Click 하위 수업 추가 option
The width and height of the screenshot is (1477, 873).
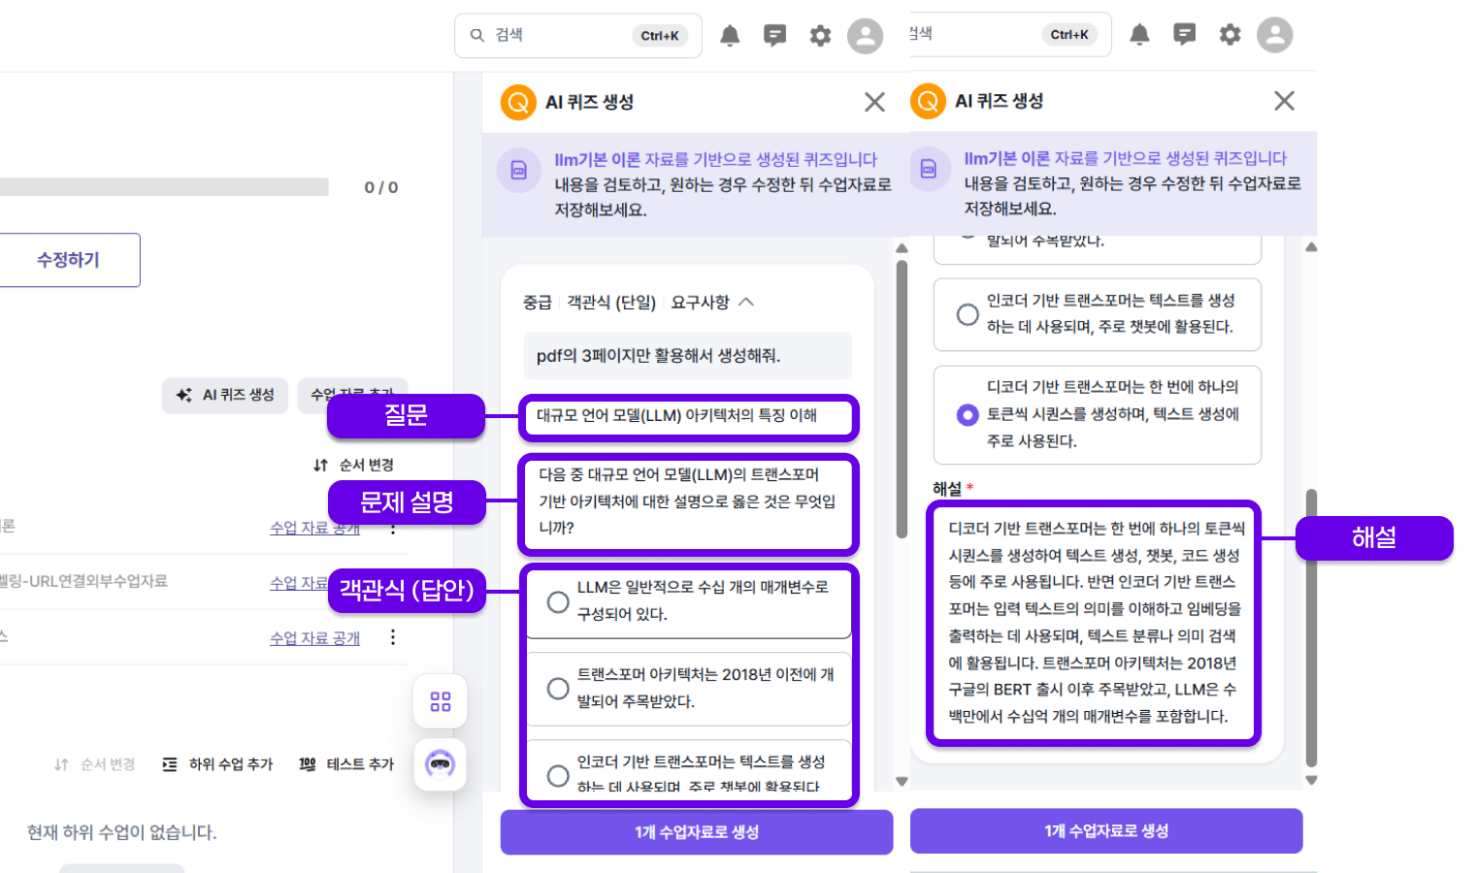(218, 764)
